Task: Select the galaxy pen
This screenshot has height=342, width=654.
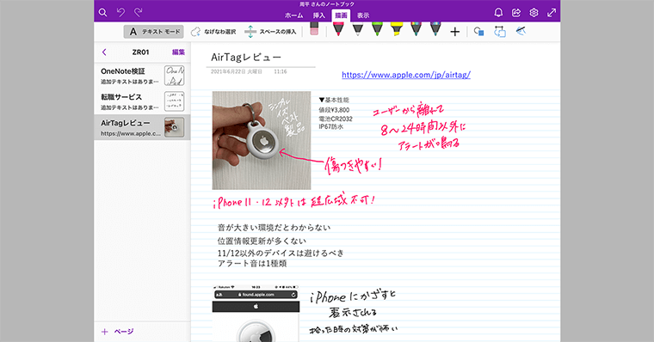Action: (435, 29)
